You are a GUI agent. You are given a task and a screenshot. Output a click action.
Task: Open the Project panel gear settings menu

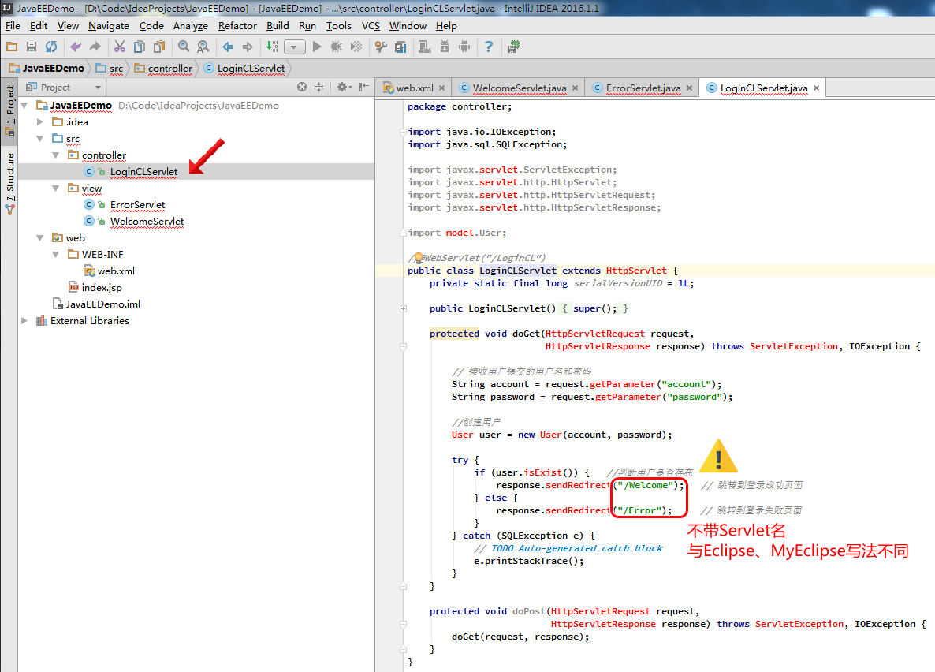(x=344, y=87)
